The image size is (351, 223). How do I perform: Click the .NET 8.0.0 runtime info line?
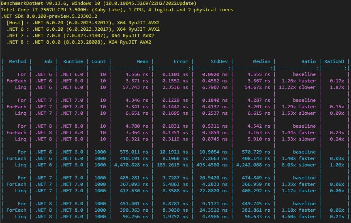coord(79,42)
